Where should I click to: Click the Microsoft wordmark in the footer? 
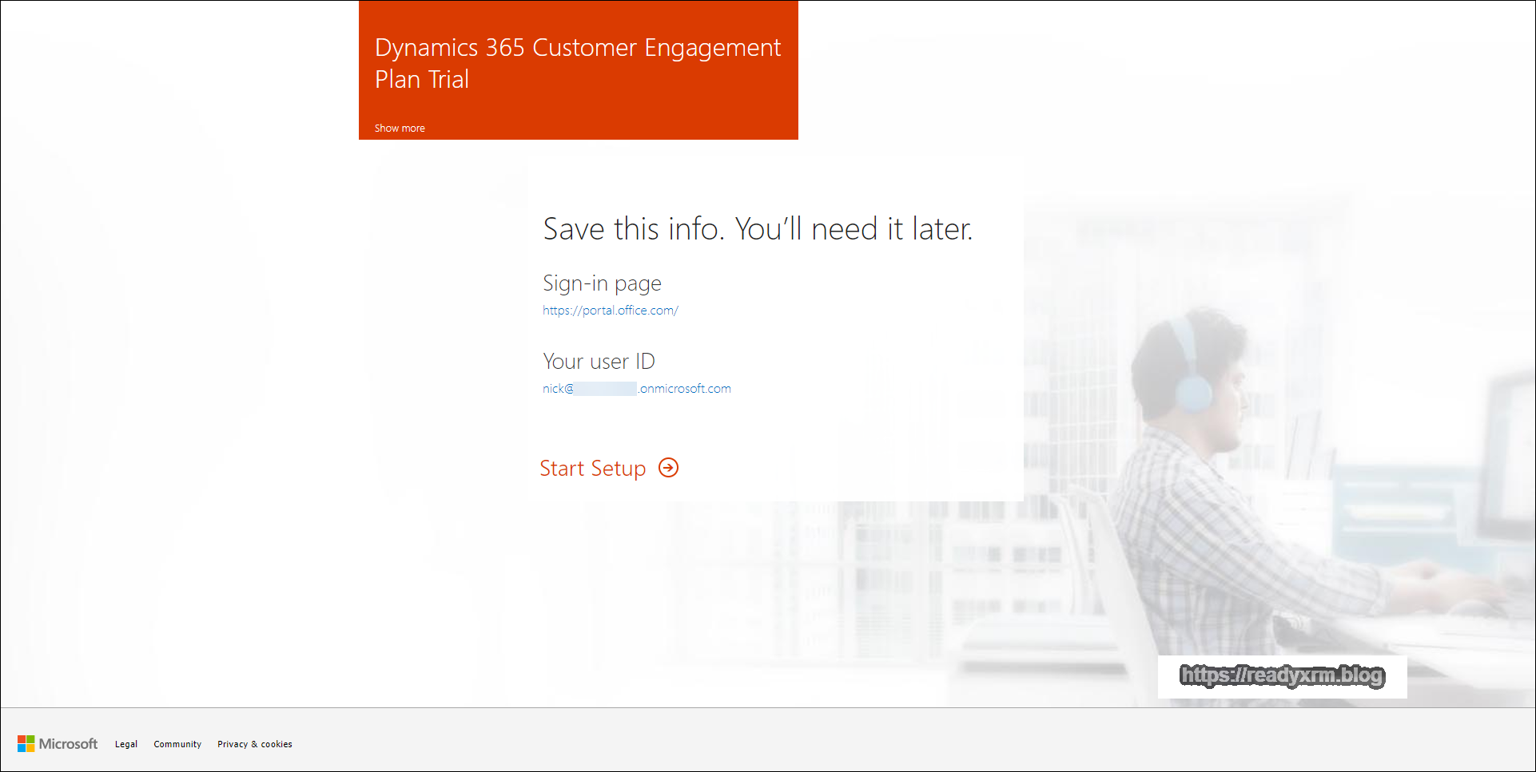69,744
